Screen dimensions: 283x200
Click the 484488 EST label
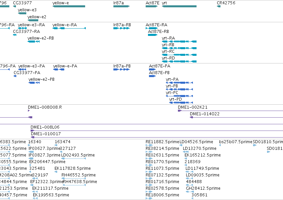(x=194, y=182)
